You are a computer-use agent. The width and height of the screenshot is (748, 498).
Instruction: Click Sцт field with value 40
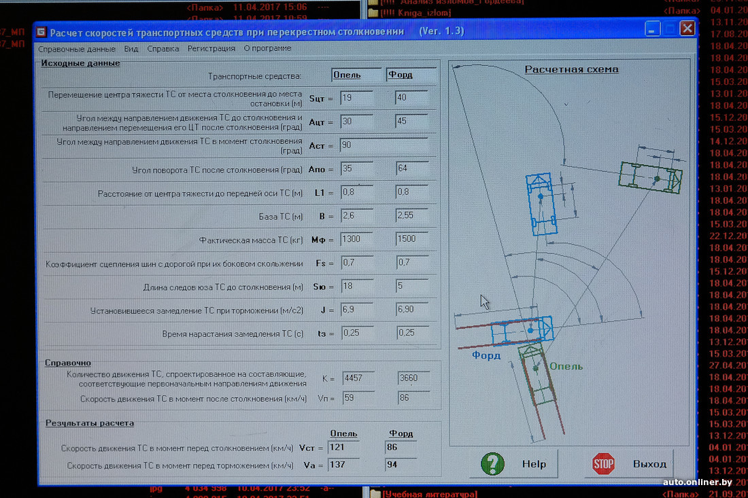pos(411,98)
